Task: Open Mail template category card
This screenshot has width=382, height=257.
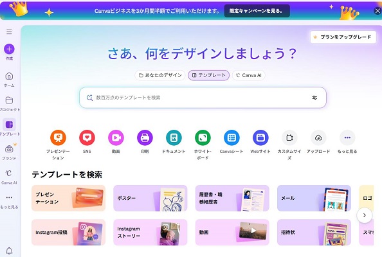Action: point(314,198)
